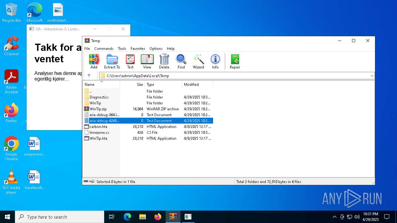Select the carbon.hta file icon
The width and height of the screenshot is (397, 223).
(x=87, y=127)
